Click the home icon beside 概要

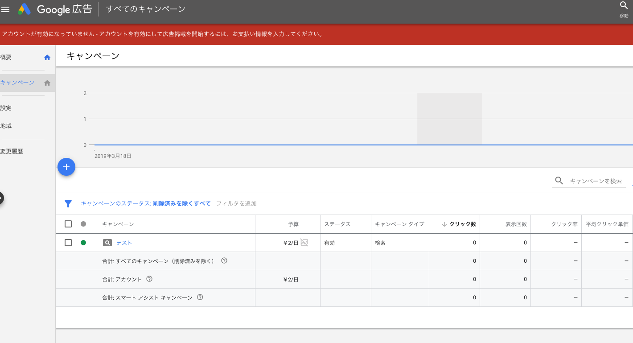click(x=47, y=58)
